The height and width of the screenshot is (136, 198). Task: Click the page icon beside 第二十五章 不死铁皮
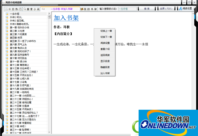pyautogui.click(x=7, y=109)
